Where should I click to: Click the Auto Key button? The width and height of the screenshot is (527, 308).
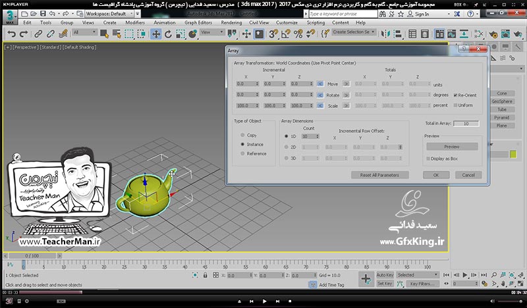point(385,274)
